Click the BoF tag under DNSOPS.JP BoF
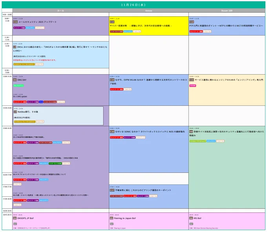Image resolution: width=267 pixels, height=232 pixels. (15, 224)
